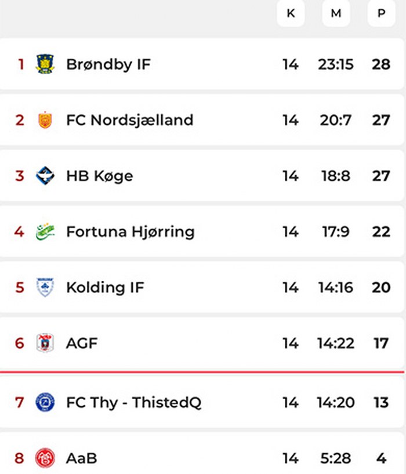Click the Fortuna Hjørring club logo
Image resolution: width=406 pixels, height=474 pixels.
(x=45, y=231)
